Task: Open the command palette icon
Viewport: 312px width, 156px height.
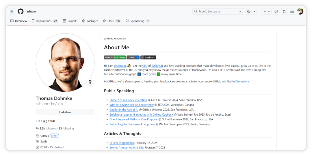Action: [x=241, y=12]
